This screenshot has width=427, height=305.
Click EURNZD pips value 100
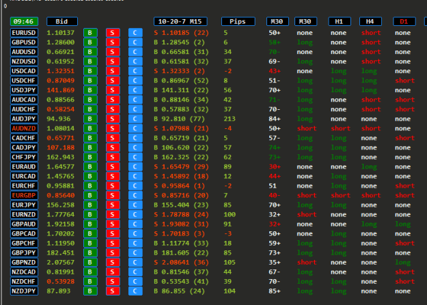point(230,214)
